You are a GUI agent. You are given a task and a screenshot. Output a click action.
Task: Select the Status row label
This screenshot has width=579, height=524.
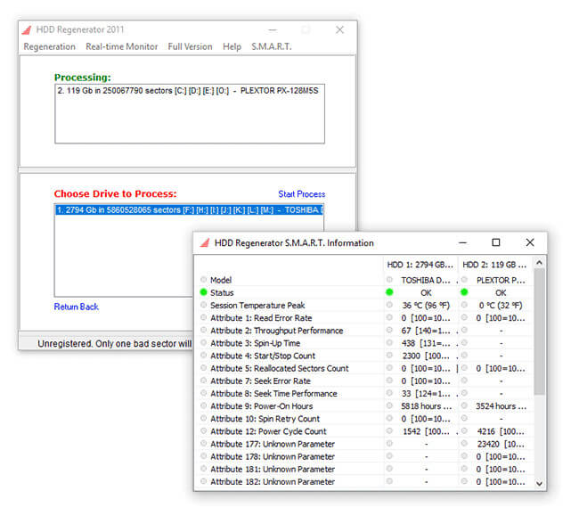click(x=222, y=292)
